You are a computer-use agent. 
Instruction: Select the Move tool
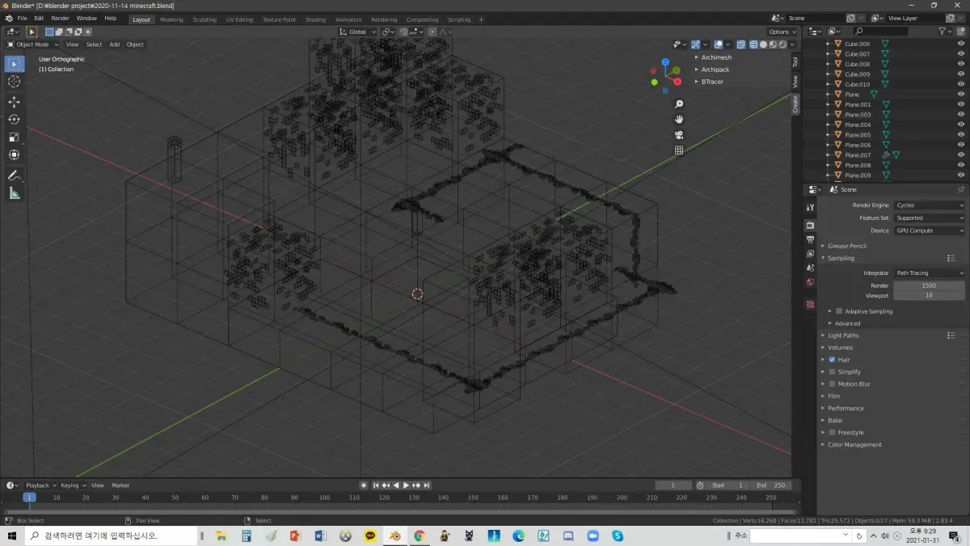pyautogui.click(x=14, y=102)
